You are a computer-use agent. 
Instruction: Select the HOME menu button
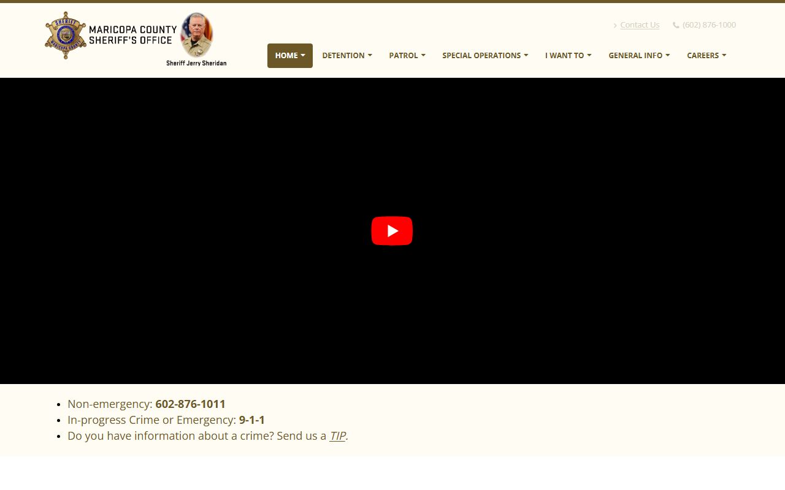[289, 55]
